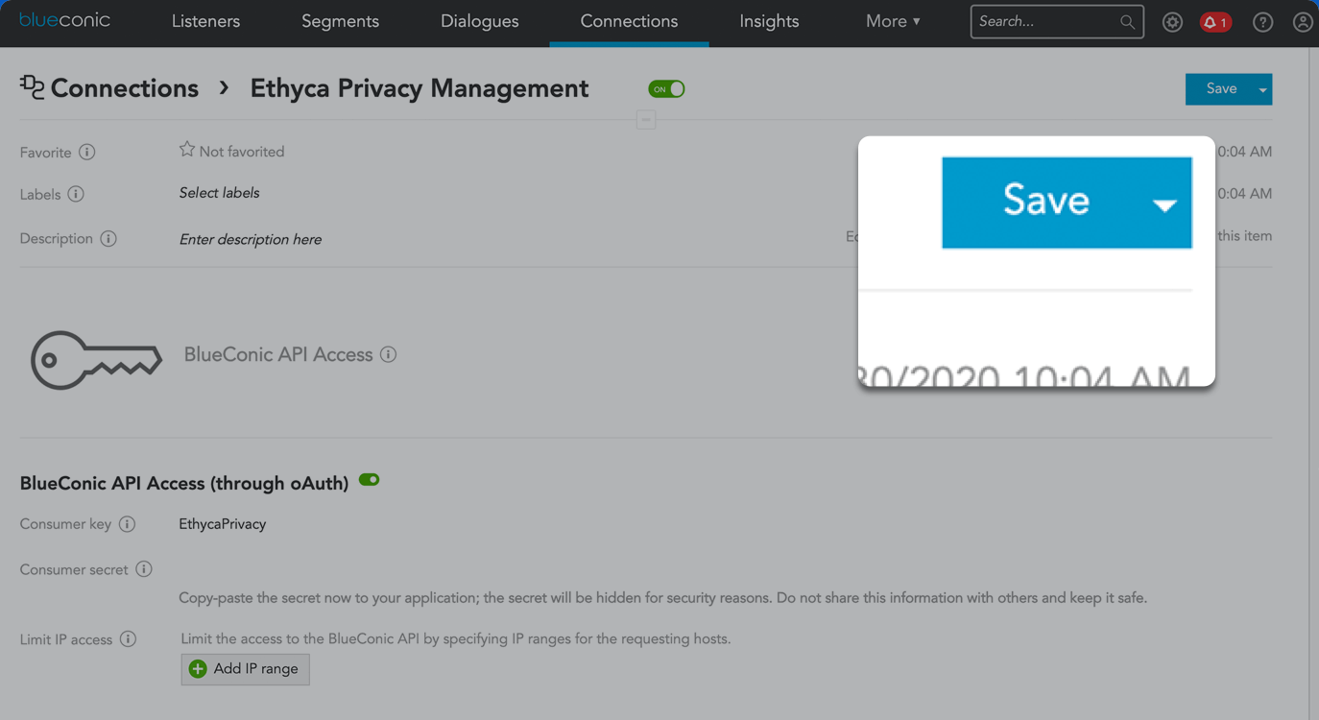Show info for Favorite

[86, 152]
